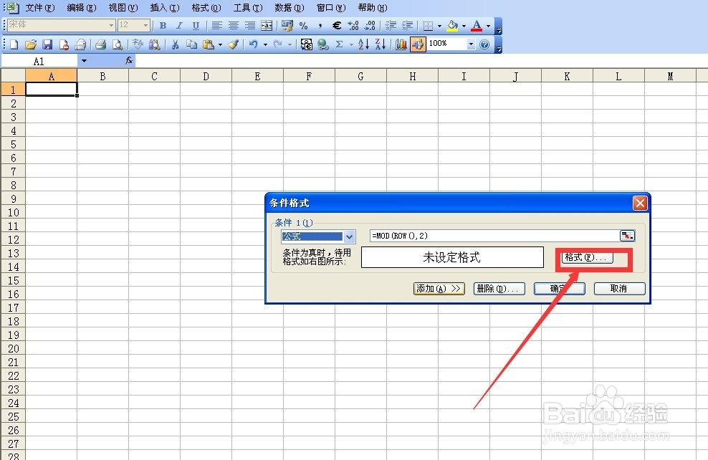Image resolution: width=708 pixels, height=460 pixels.
Task: Click the 添加 button
Action: [439, 289]
